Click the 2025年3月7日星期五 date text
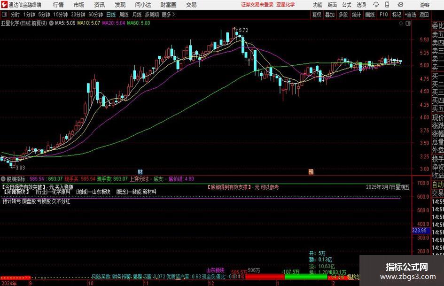Screen dimensions: 444x286 [387, 187]
